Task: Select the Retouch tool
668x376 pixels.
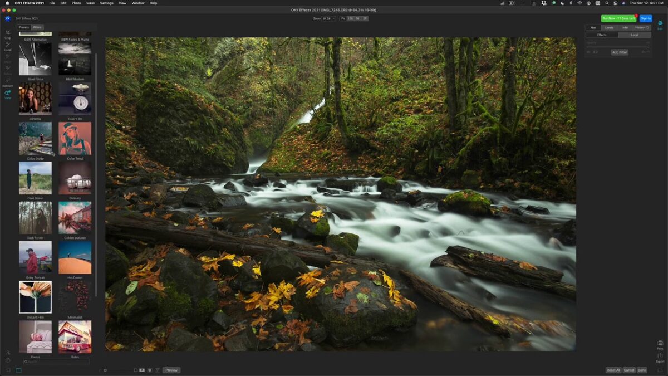Action: point(8,84)
